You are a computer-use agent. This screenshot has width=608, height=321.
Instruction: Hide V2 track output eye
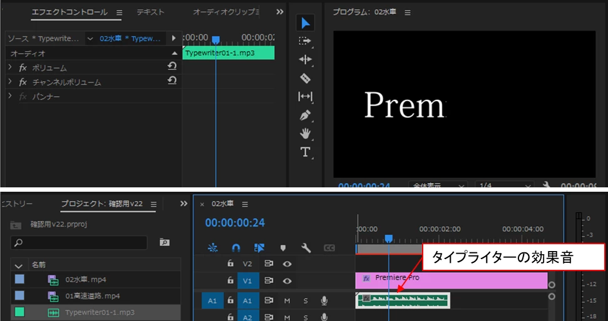coord(287,264)
